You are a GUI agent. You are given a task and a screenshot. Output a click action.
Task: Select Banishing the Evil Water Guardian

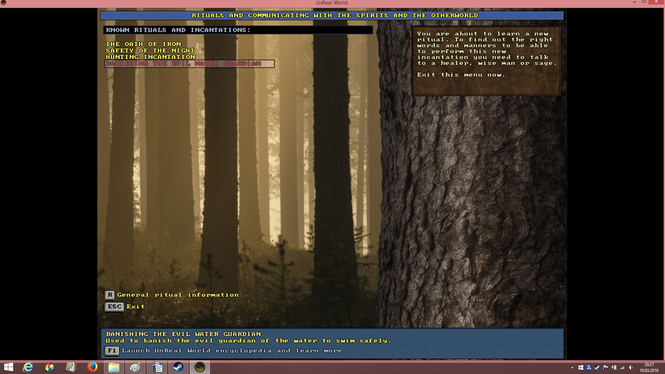click(189, 64)
